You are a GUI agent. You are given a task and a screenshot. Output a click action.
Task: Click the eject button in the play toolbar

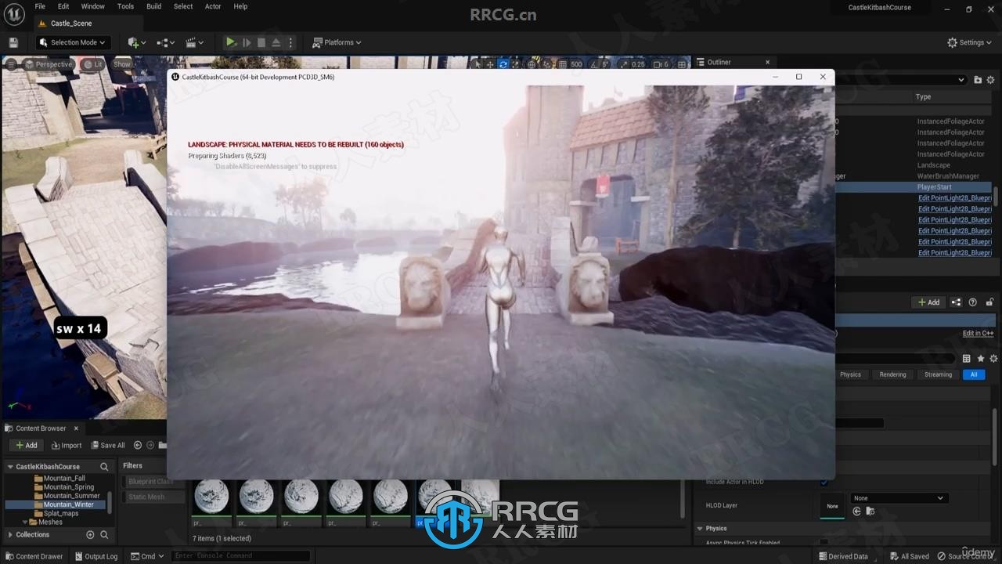coord(276,42)
